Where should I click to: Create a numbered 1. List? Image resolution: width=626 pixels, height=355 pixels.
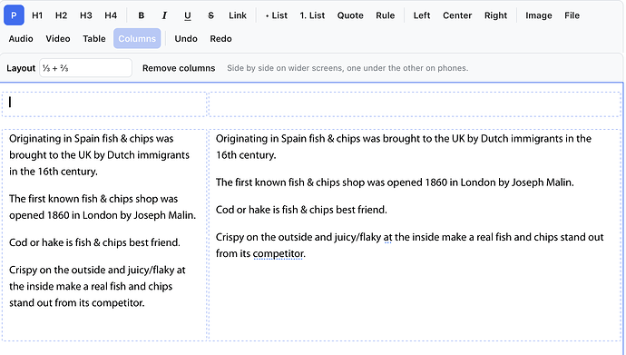click(x=312, y=15)
